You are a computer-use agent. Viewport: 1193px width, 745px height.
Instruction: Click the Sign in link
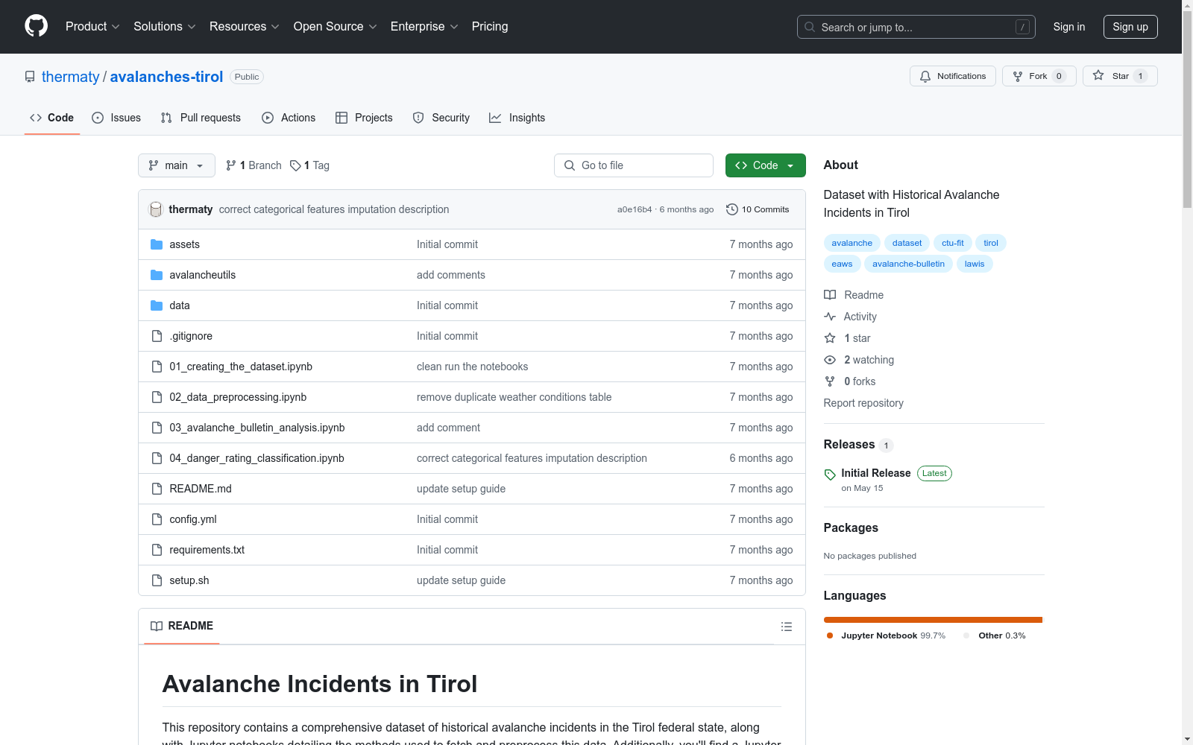click(1069, 27)
